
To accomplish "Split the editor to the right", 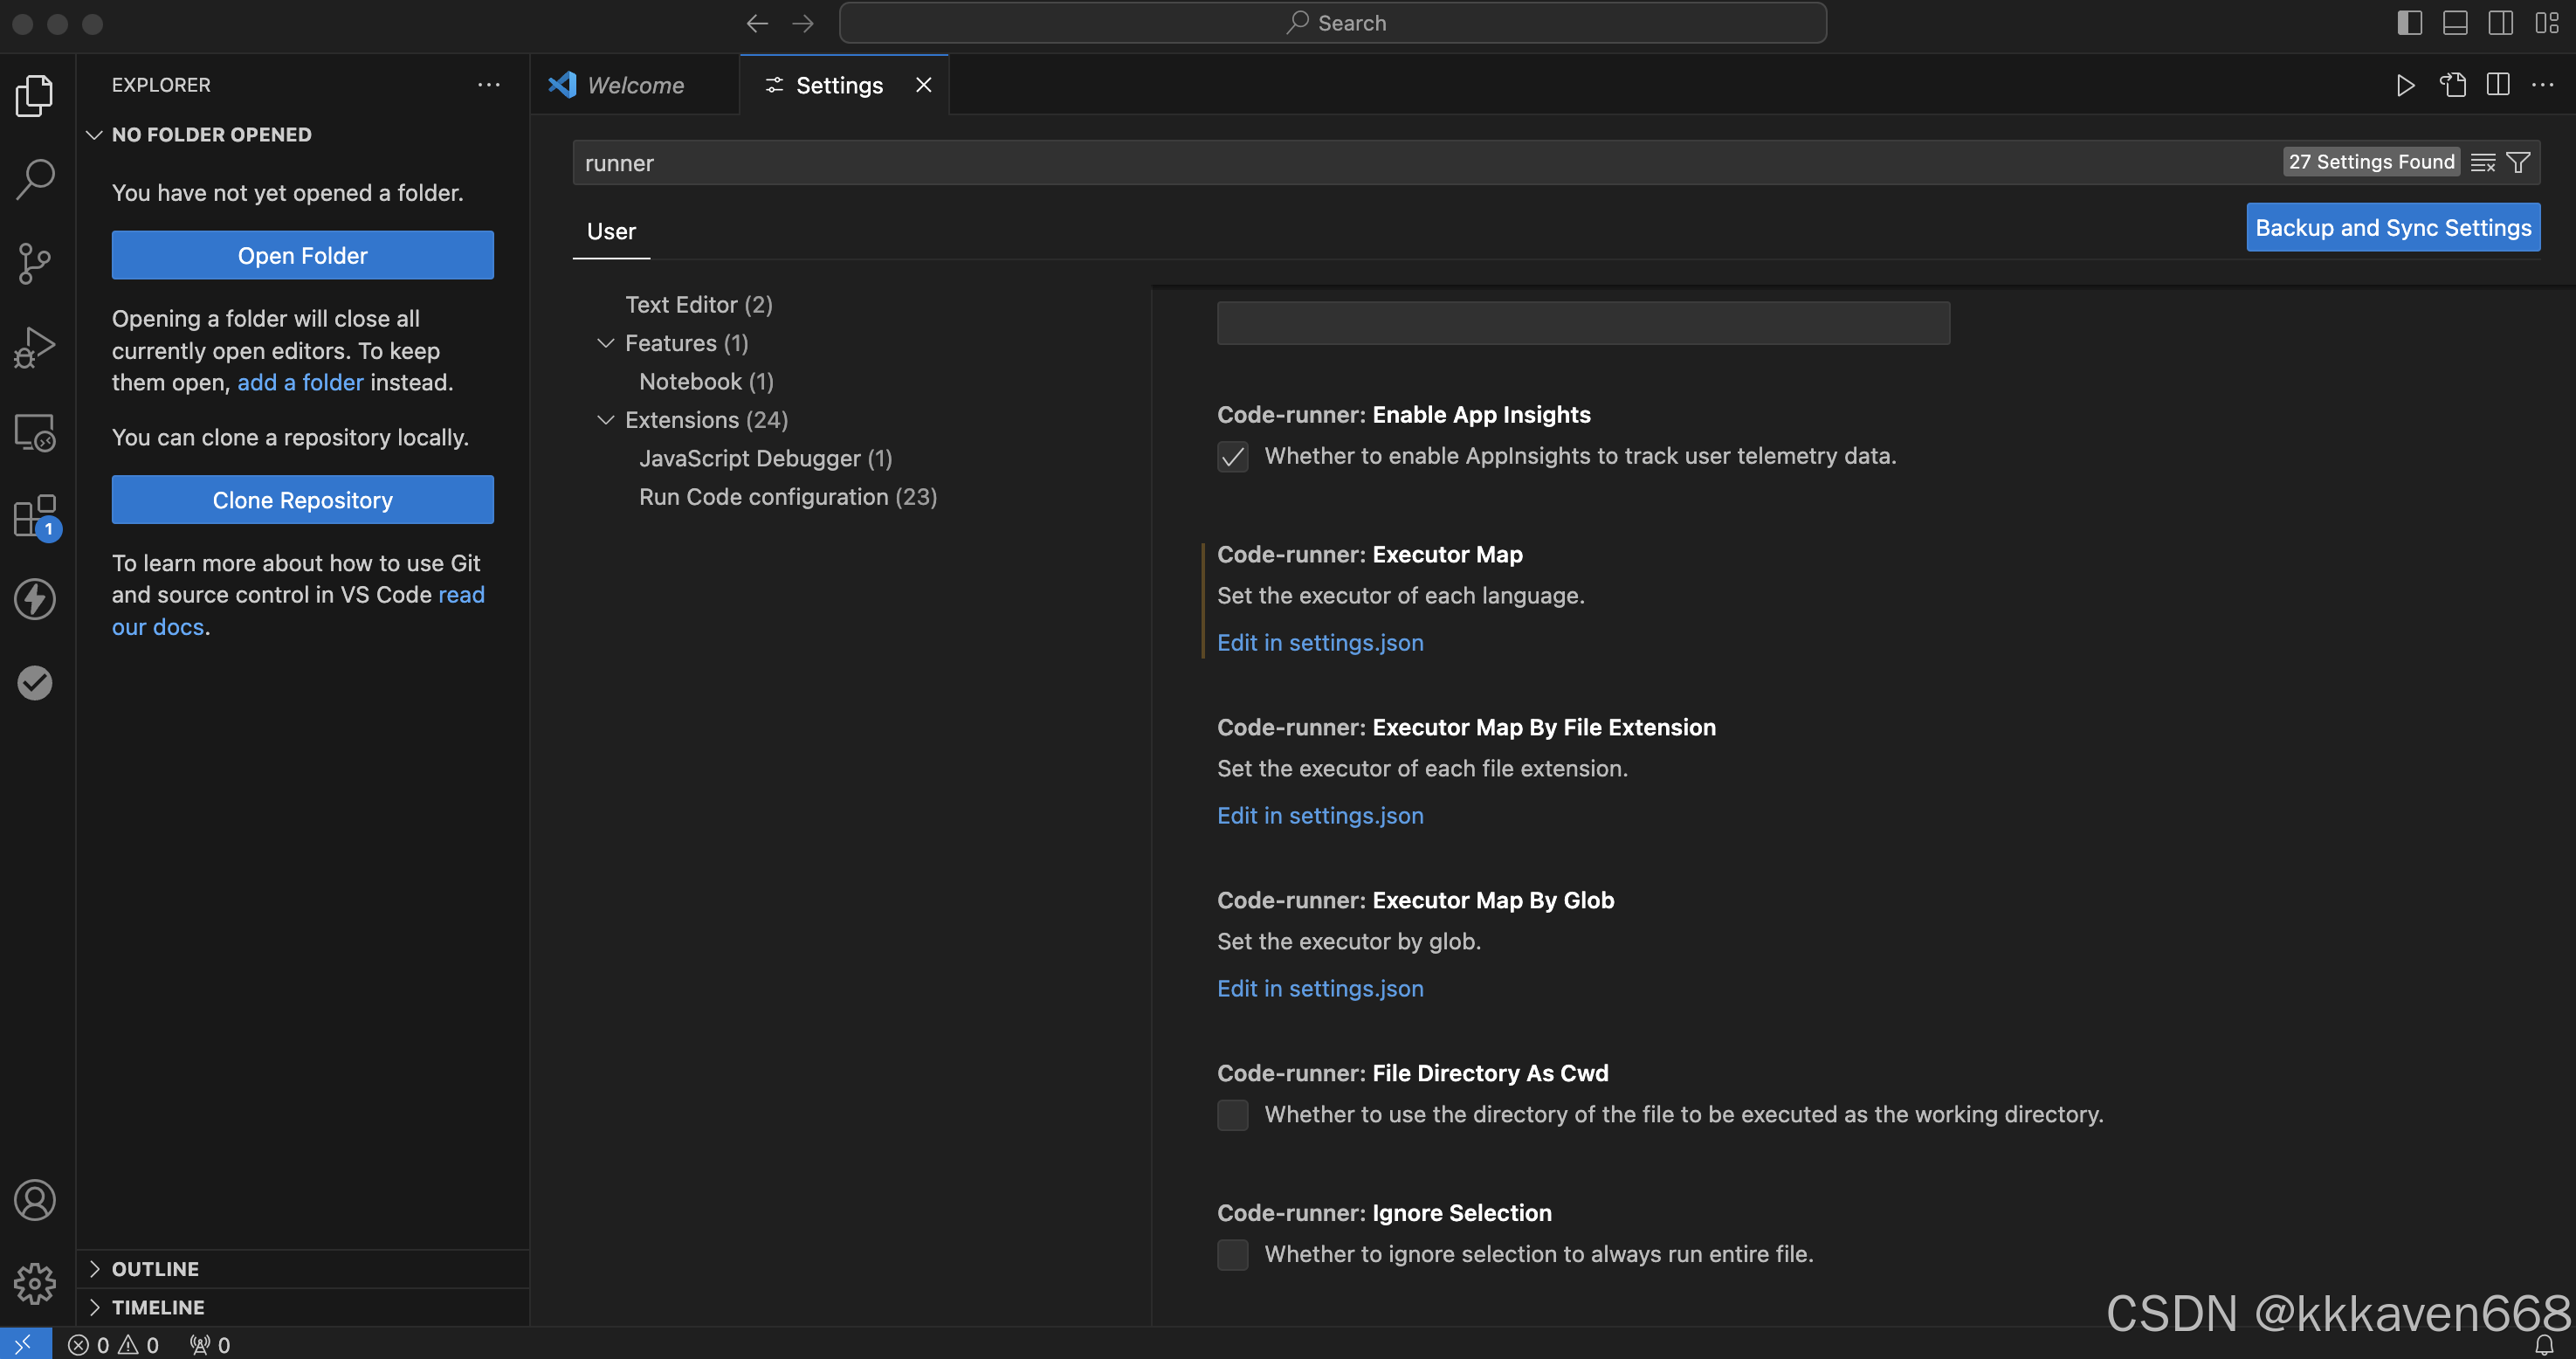I will [2497, 85].
